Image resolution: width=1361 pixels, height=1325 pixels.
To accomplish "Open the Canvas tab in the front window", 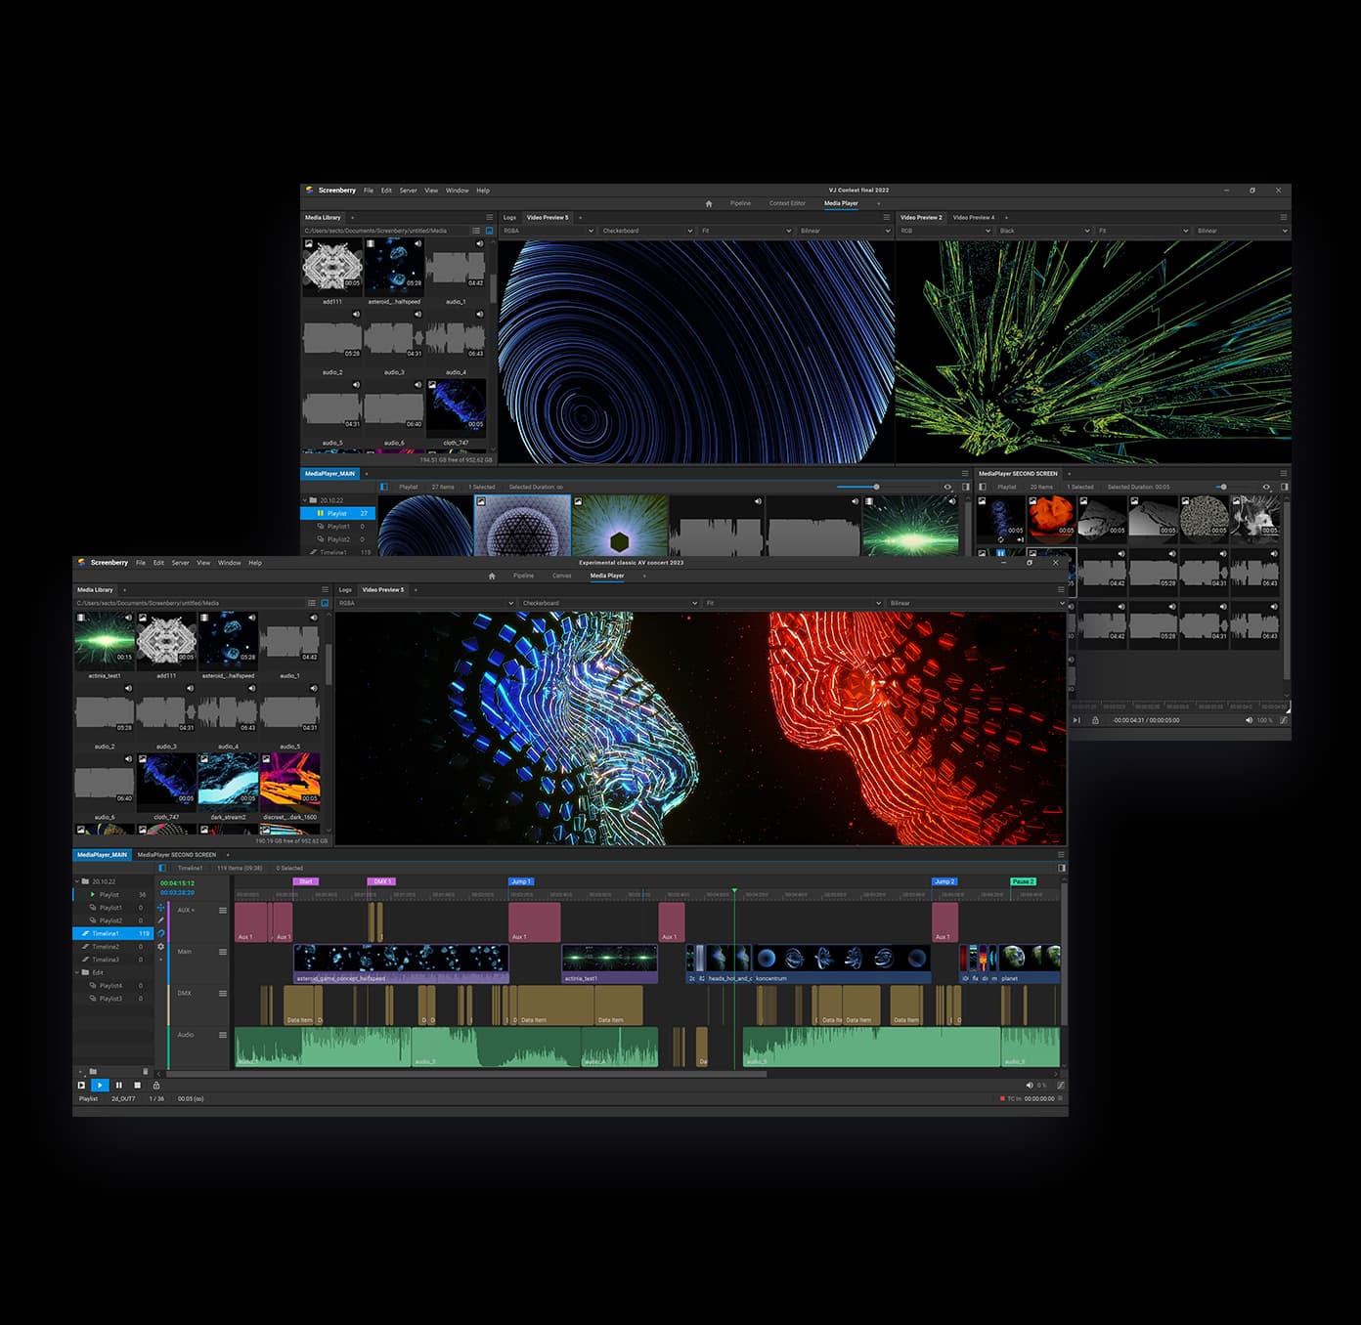I will [x=561, y=576].
